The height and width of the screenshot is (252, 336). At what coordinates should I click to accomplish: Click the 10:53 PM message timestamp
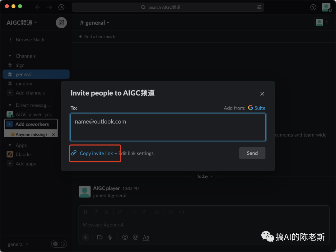[x=131, y=189]
